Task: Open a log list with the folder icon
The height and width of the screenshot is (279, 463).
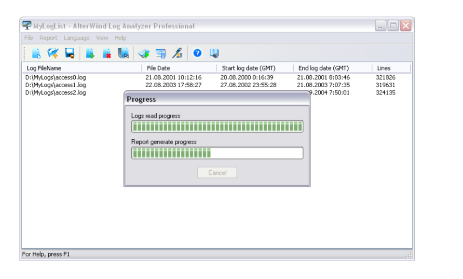Action: coord(53,53)
